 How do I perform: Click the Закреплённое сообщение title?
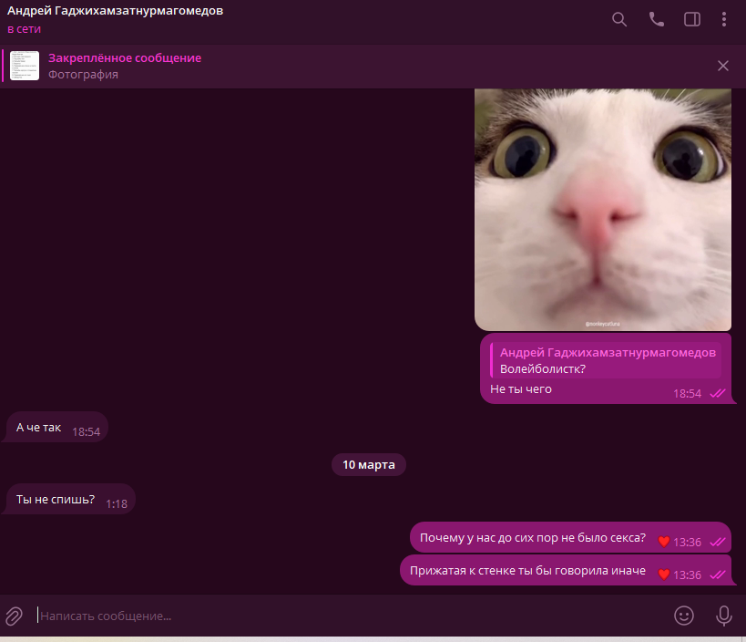coord(125,58)
